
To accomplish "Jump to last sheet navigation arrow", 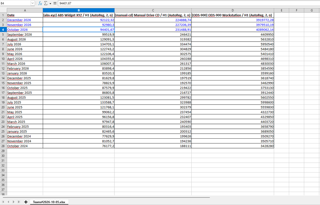I will [19, 202].
